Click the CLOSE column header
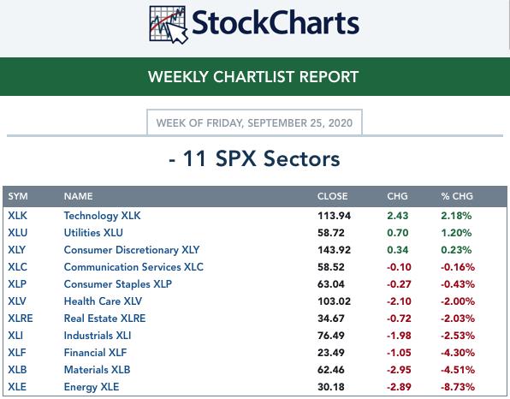510x399 pixels. point(332,196)
